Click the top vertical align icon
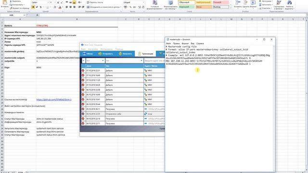The image size is (308, 173). point(67,2)
